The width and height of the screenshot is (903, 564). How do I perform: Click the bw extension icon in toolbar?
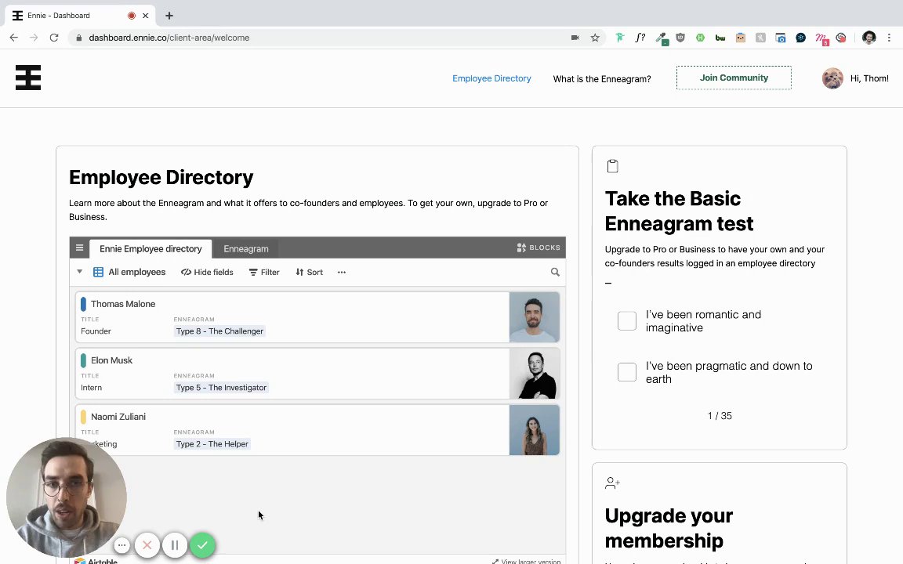coord(720,38)
